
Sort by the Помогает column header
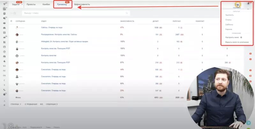[x=200, y=21]
